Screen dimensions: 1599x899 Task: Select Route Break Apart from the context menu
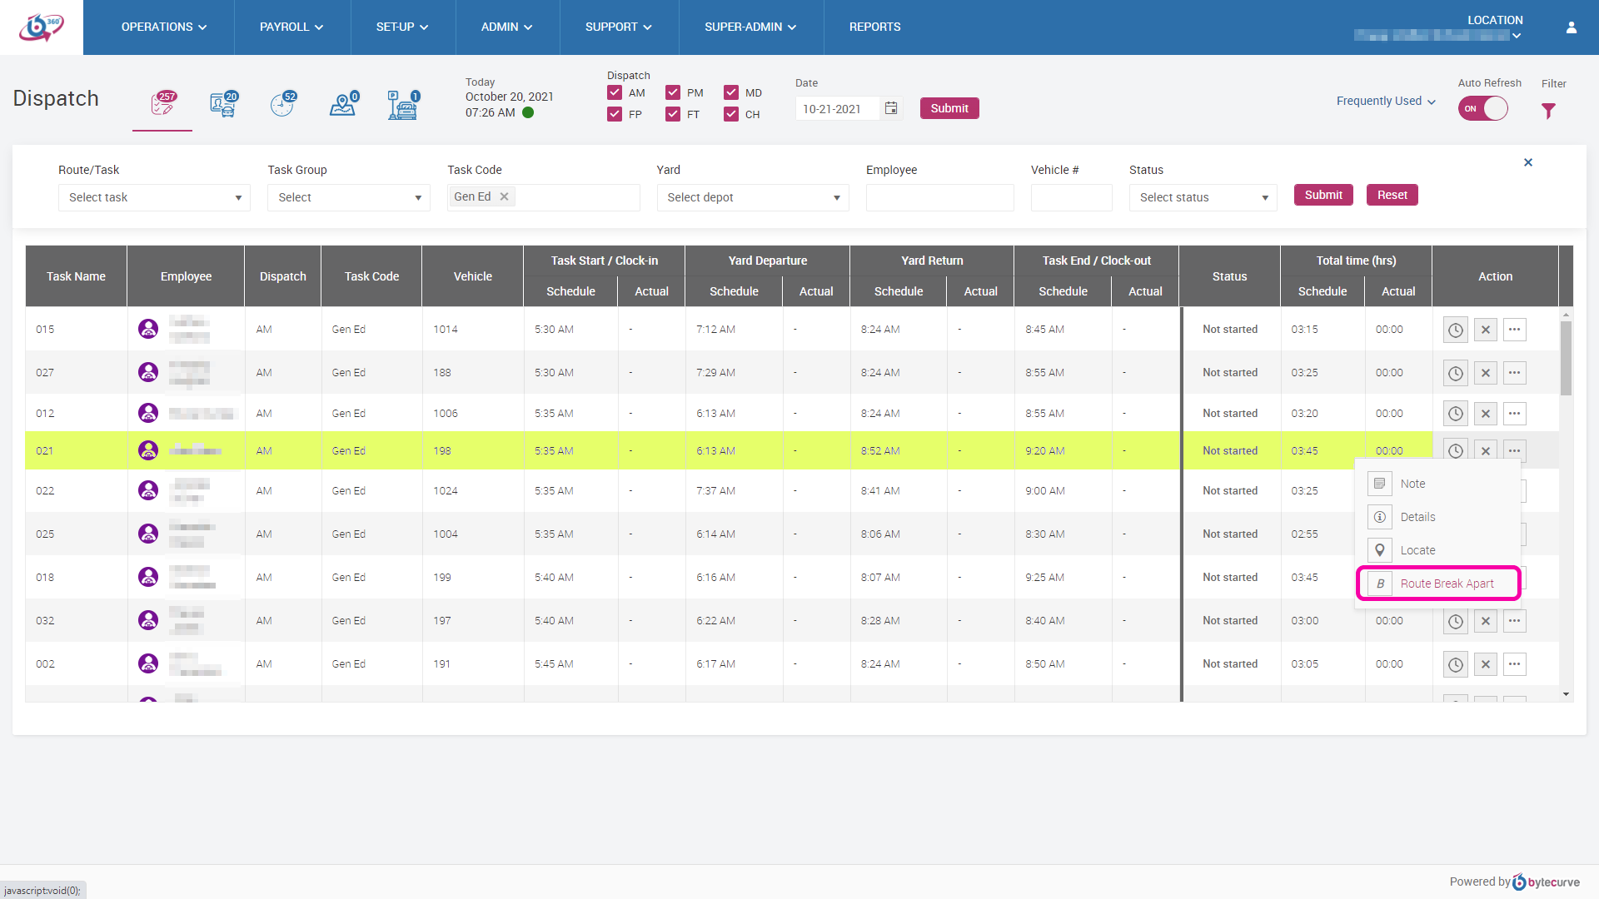click(1446, 584)
